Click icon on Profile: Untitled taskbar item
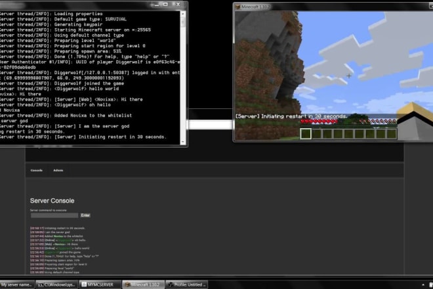 tap(171, 284)
